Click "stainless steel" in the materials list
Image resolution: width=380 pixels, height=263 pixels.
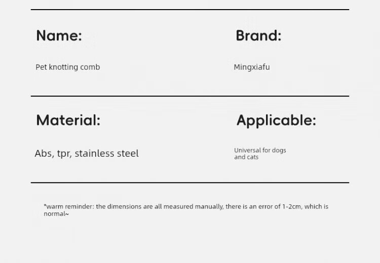(106, 154)
